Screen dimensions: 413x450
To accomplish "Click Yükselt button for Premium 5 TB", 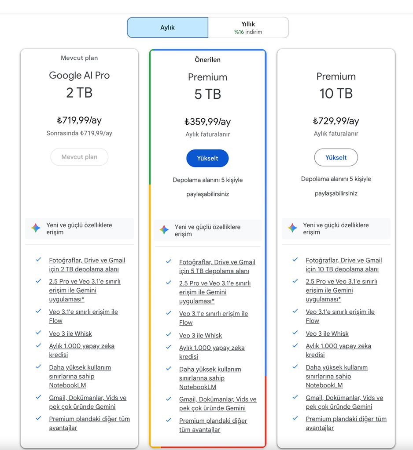I will [207, 158].
